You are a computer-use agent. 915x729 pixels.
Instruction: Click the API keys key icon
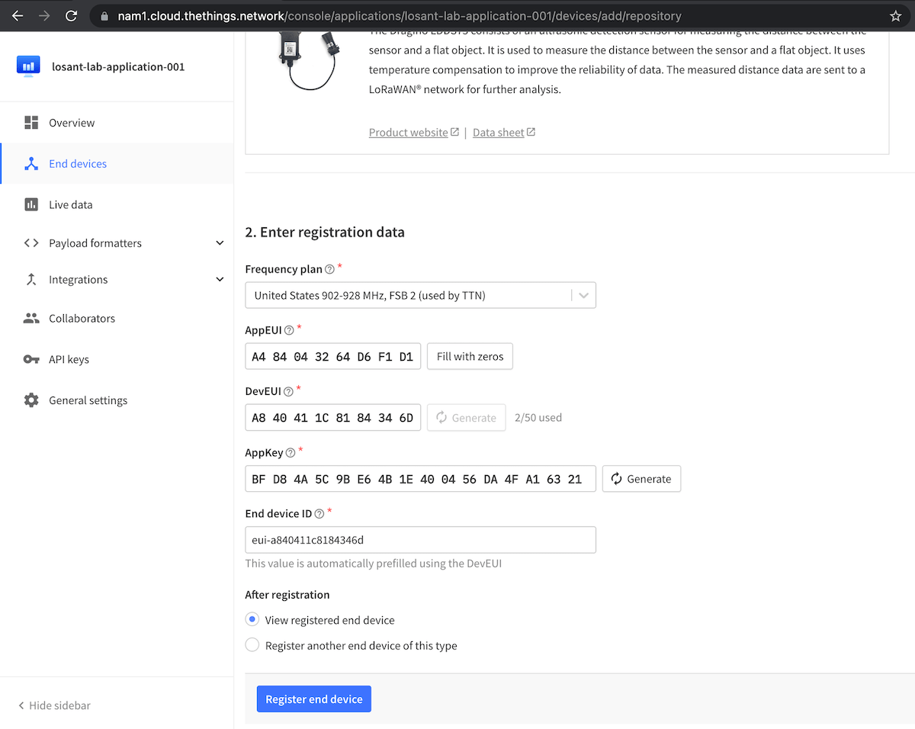(31, 359)
